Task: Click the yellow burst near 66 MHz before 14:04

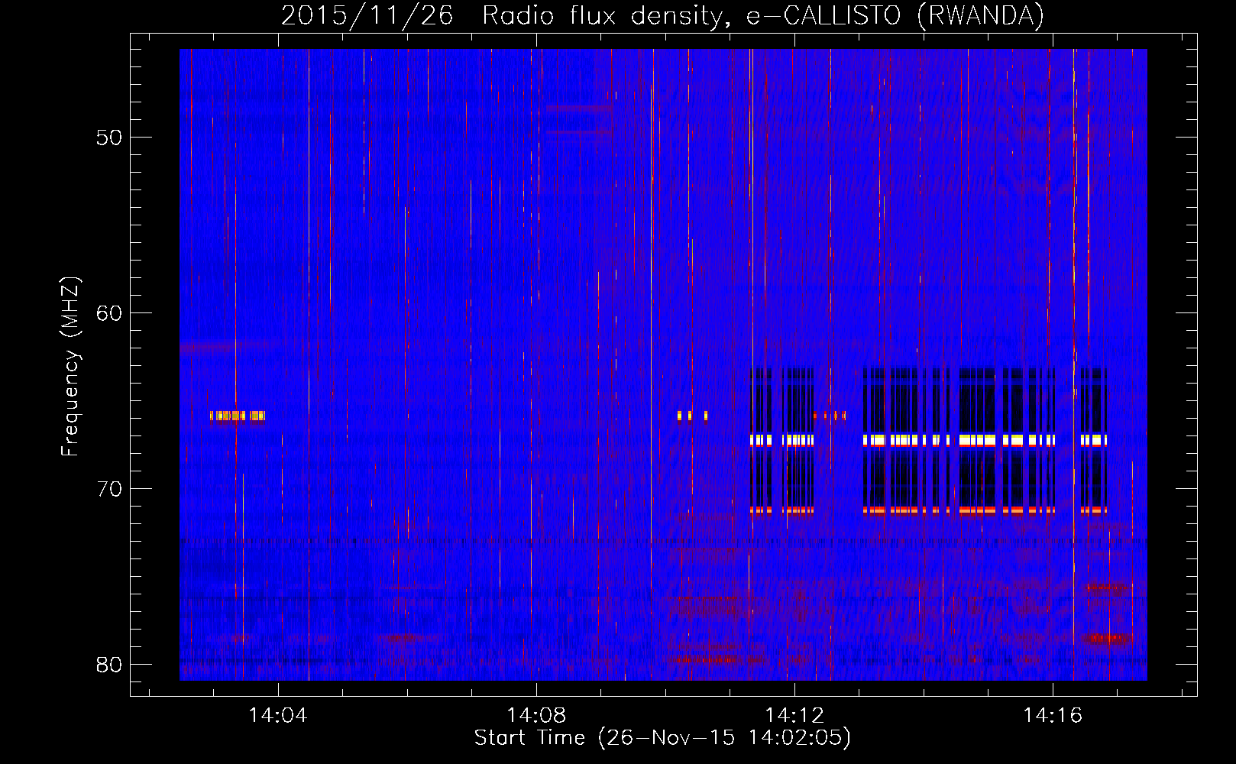Action: pos(238,416)
